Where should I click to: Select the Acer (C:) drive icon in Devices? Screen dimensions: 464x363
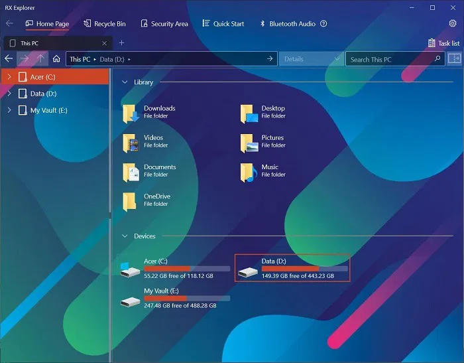pos(130,269)
